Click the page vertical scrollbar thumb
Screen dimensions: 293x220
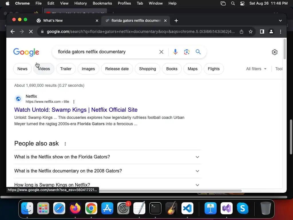(285, 49)
